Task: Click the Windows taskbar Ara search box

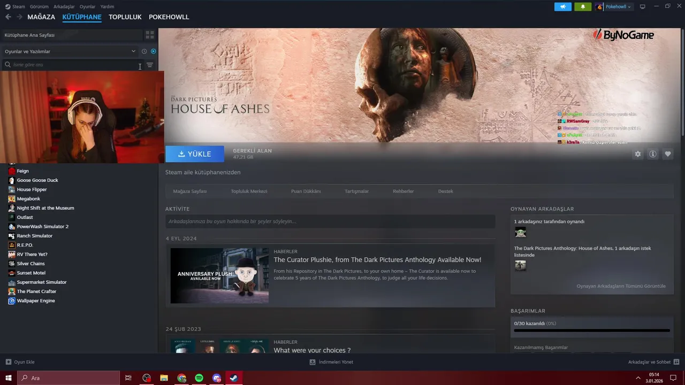Action: point(68,378)
